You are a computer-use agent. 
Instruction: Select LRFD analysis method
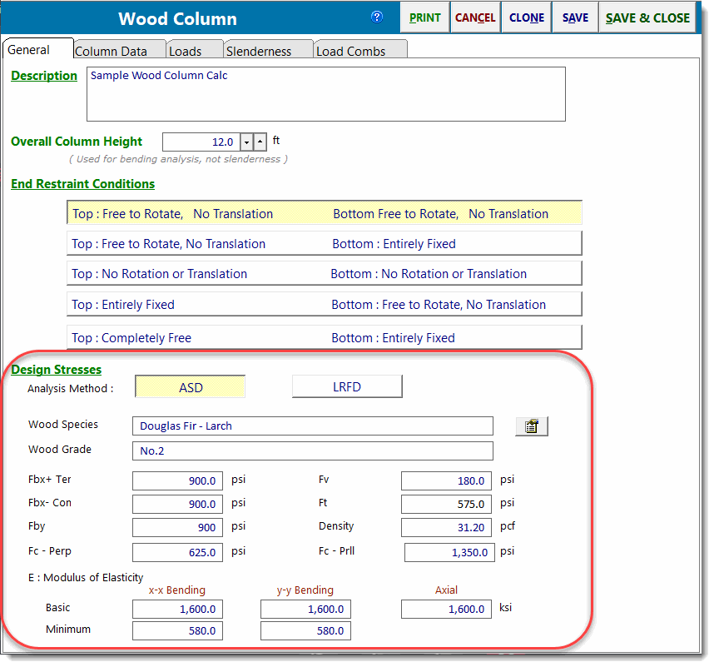[x=347, y=387]
